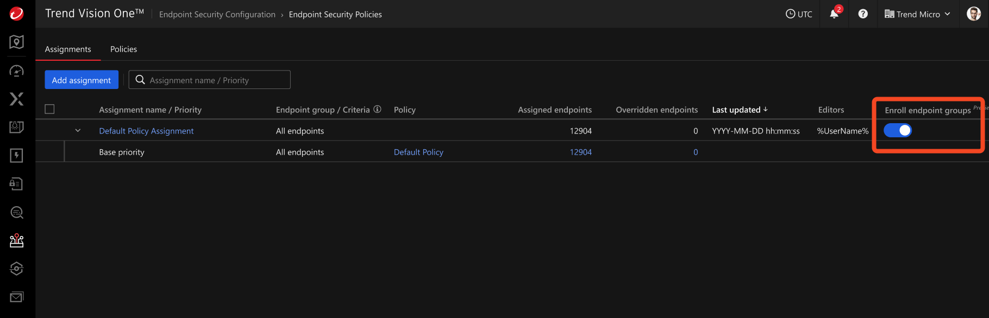Open the lightning bolt sidebar icon

click(x=17, y=156)
